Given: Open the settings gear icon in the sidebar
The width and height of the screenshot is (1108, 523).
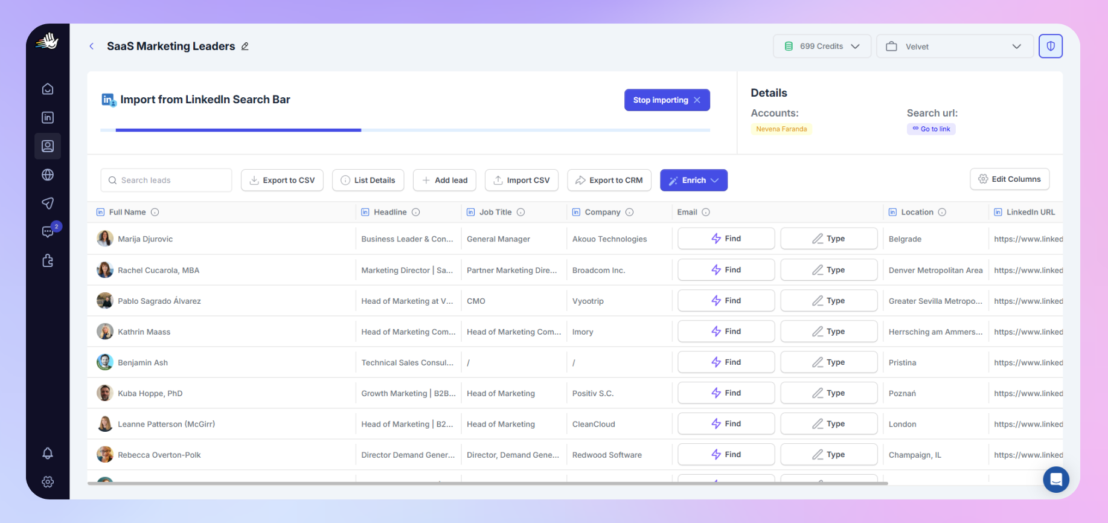Looking at the screenshot, I should tap(48, 482).
